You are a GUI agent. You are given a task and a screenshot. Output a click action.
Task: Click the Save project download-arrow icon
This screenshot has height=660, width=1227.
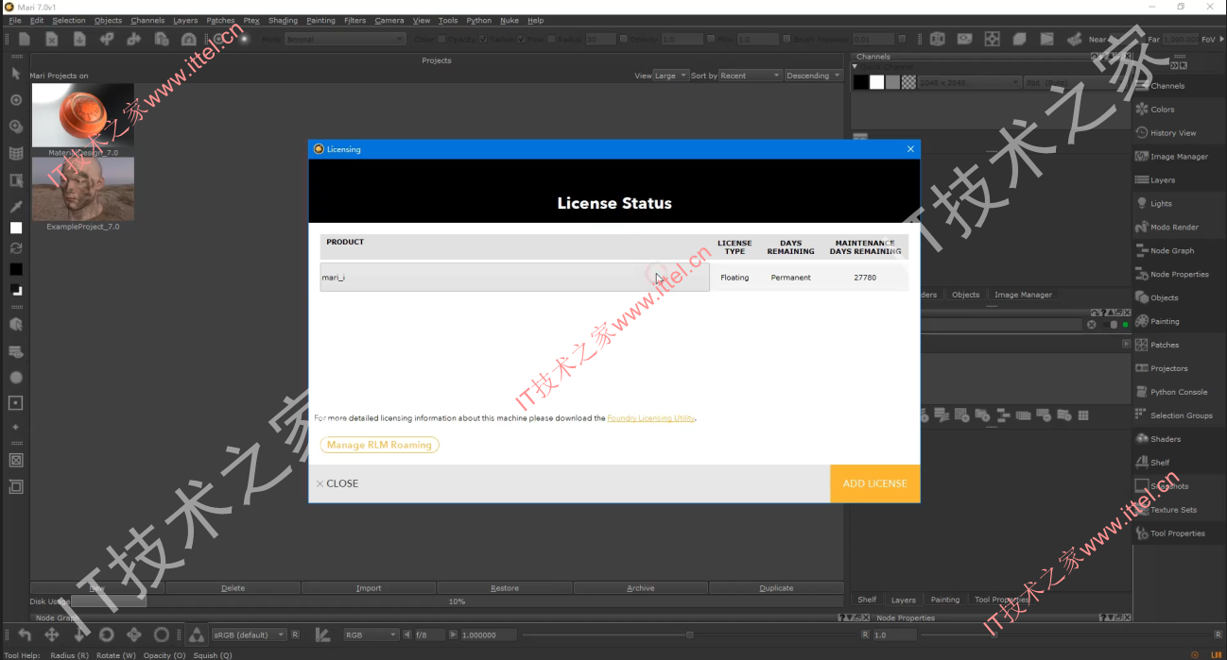click(79, 39)
